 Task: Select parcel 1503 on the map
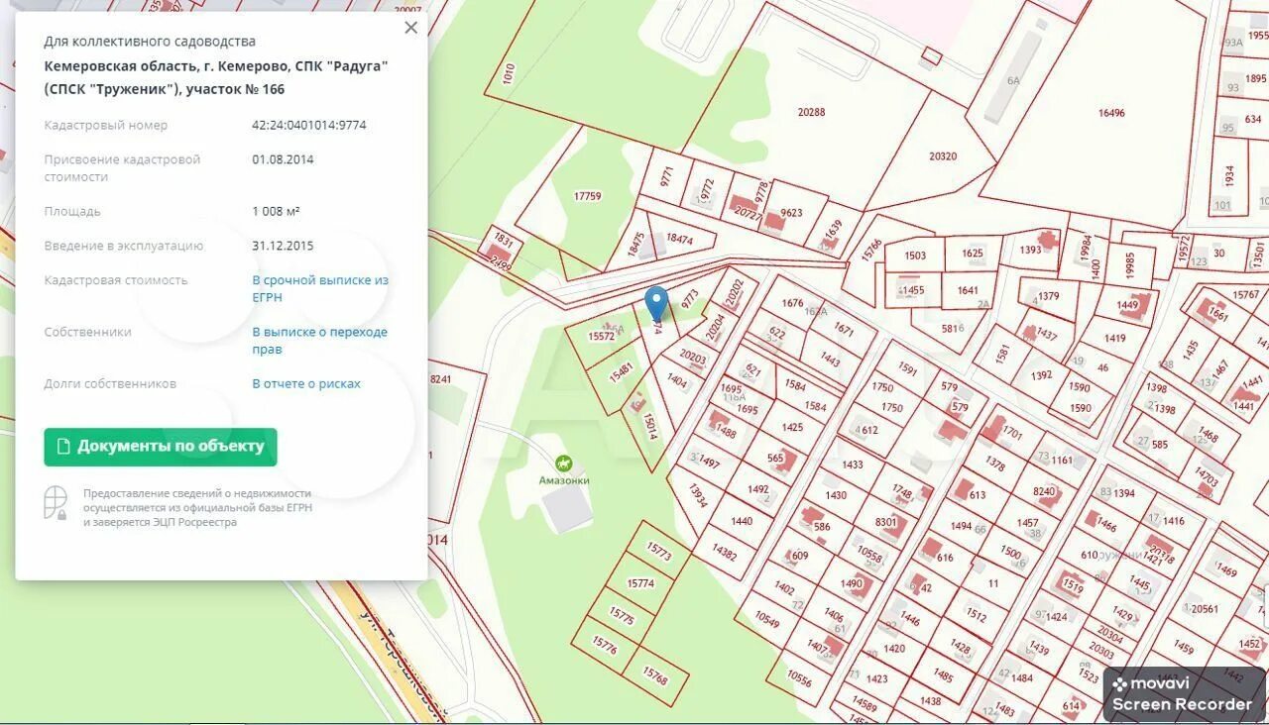pyautogui.click(x=915, y=256)
